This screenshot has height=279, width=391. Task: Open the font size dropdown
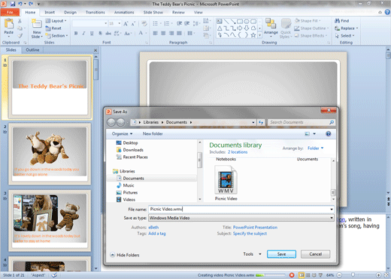120,23
